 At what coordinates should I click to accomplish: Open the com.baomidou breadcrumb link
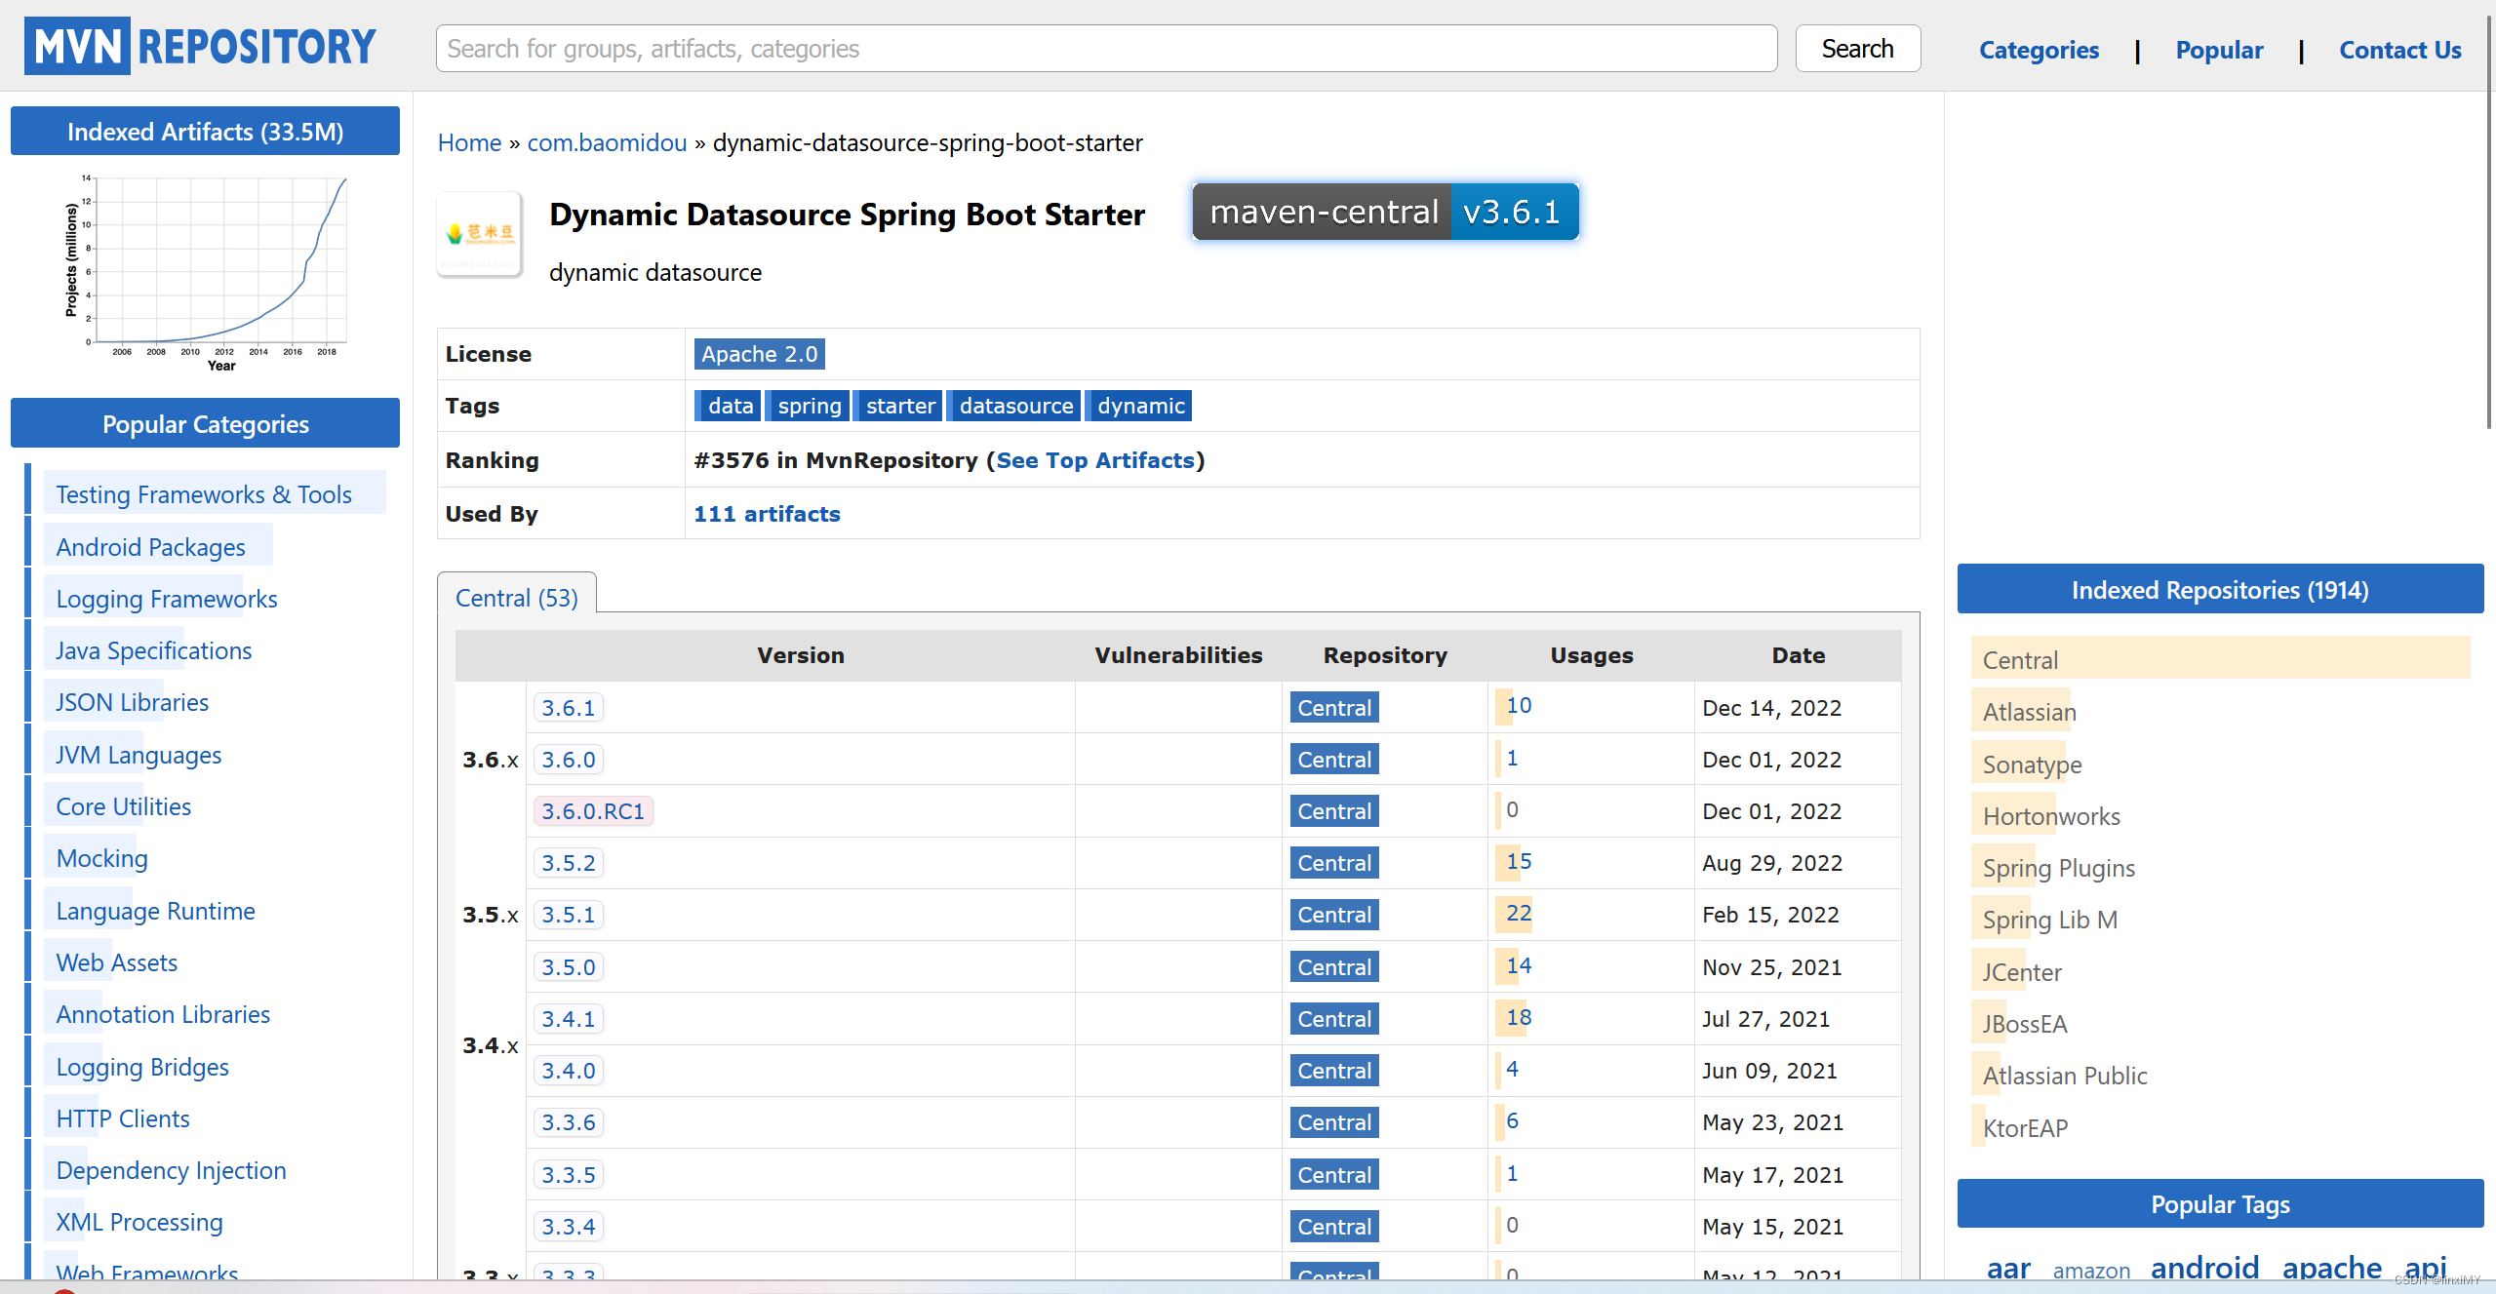coord(606,142)
